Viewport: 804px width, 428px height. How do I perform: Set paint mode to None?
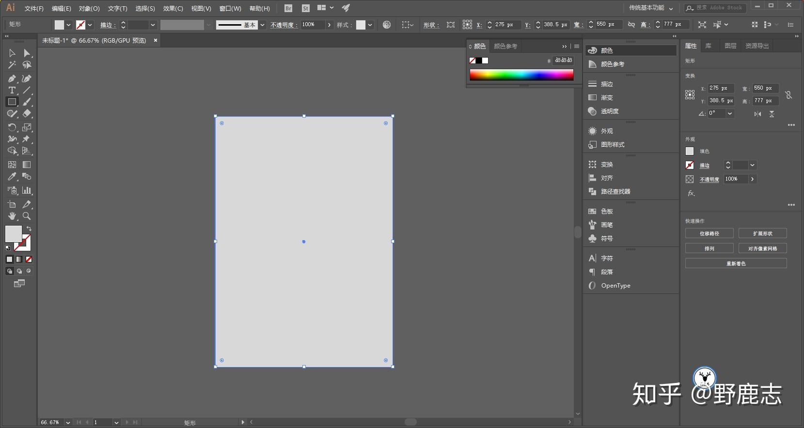[x=29, y=260]
